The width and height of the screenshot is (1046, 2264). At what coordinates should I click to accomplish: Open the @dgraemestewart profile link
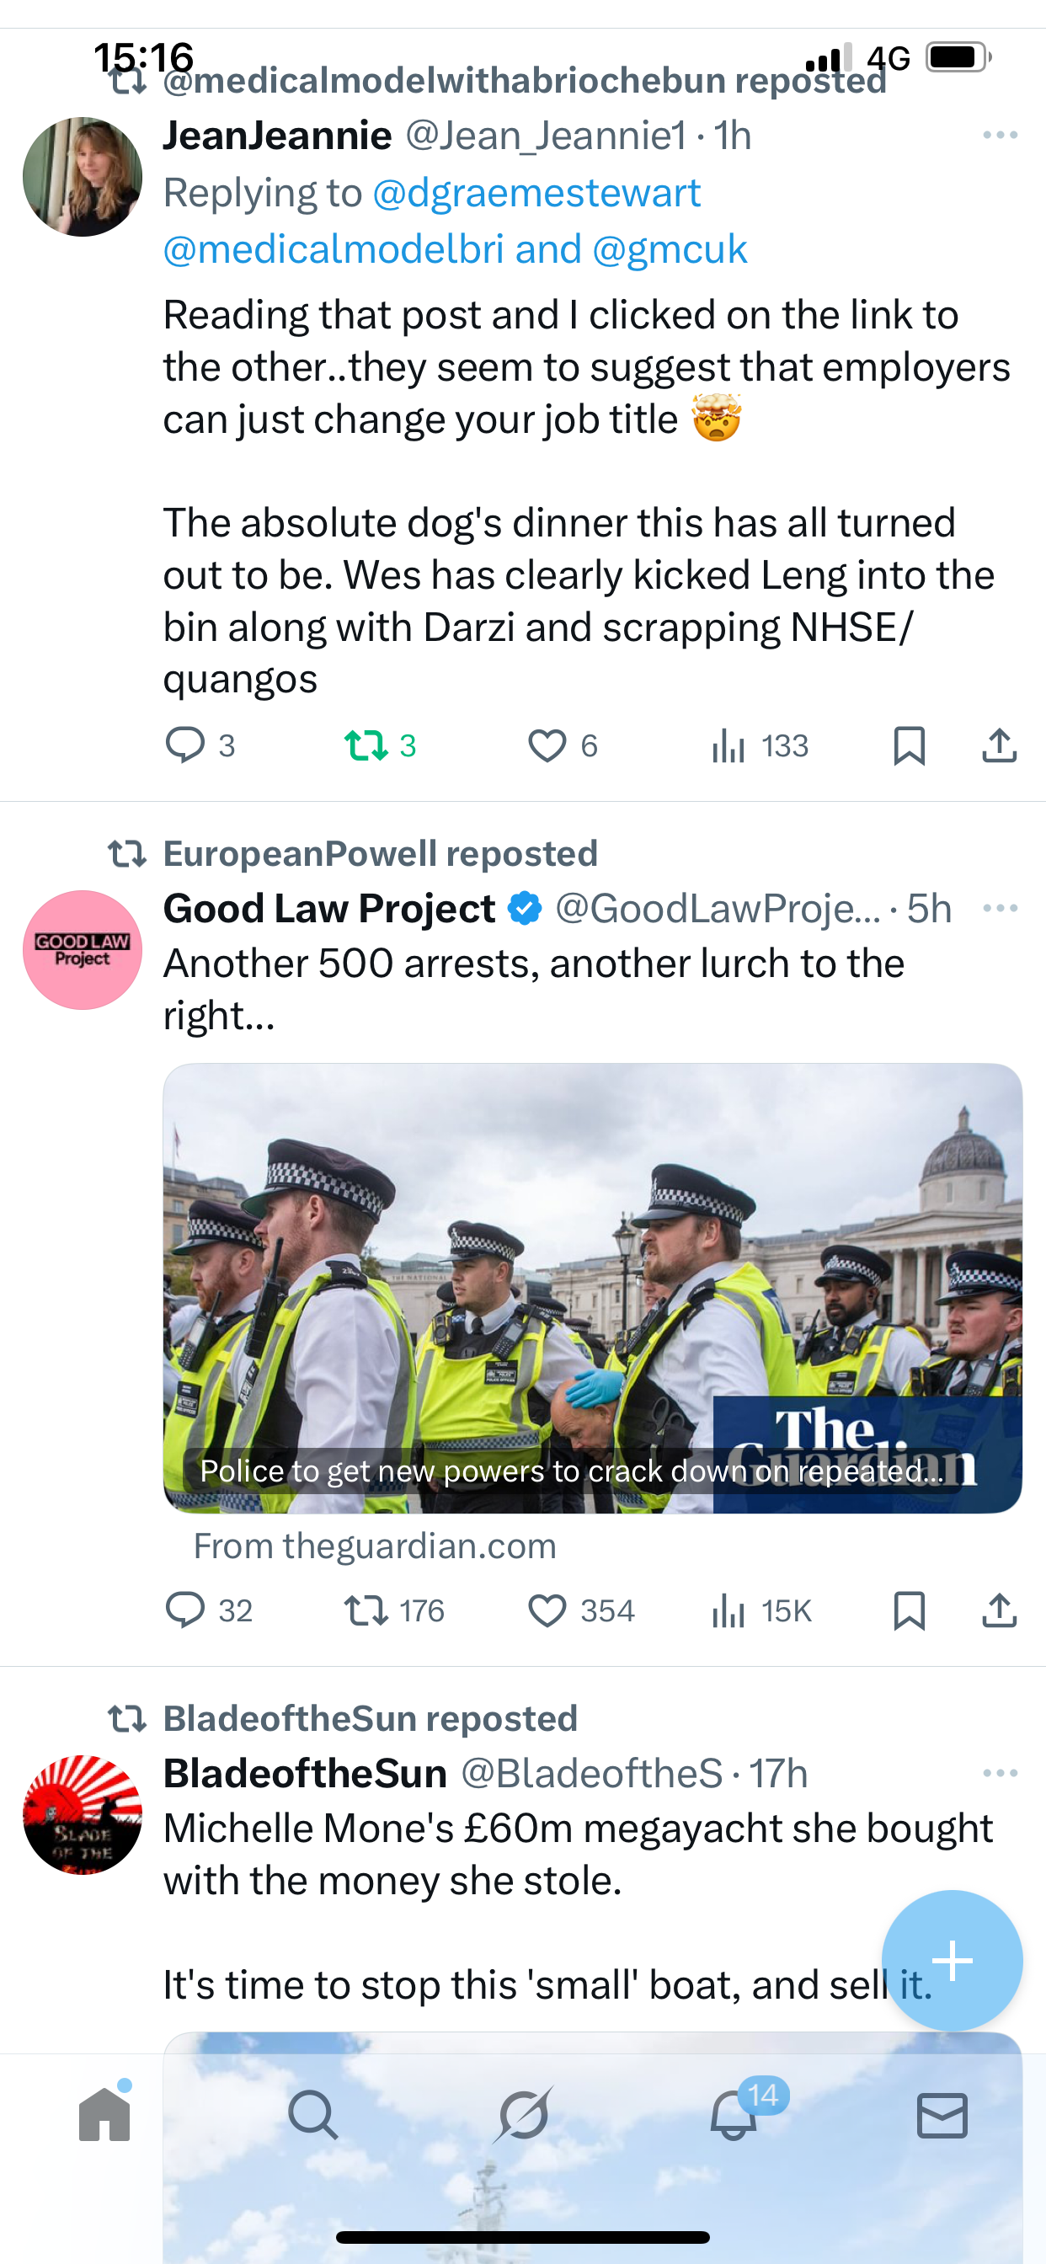(536, 193)
